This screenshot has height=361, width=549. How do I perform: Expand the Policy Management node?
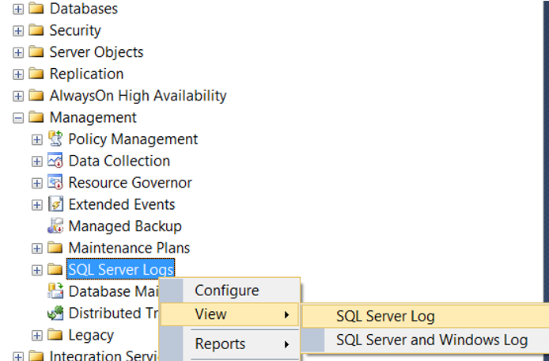pos(36,140)
